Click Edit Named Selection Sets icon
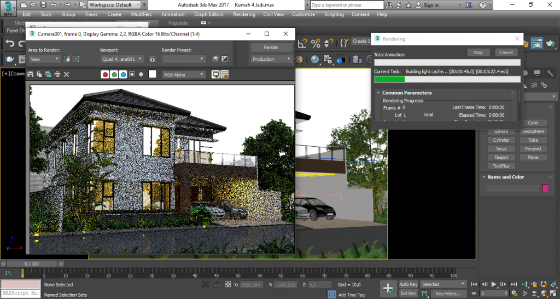Image resolution: width=560 pixels, height=299 pixels. (345, 43)
